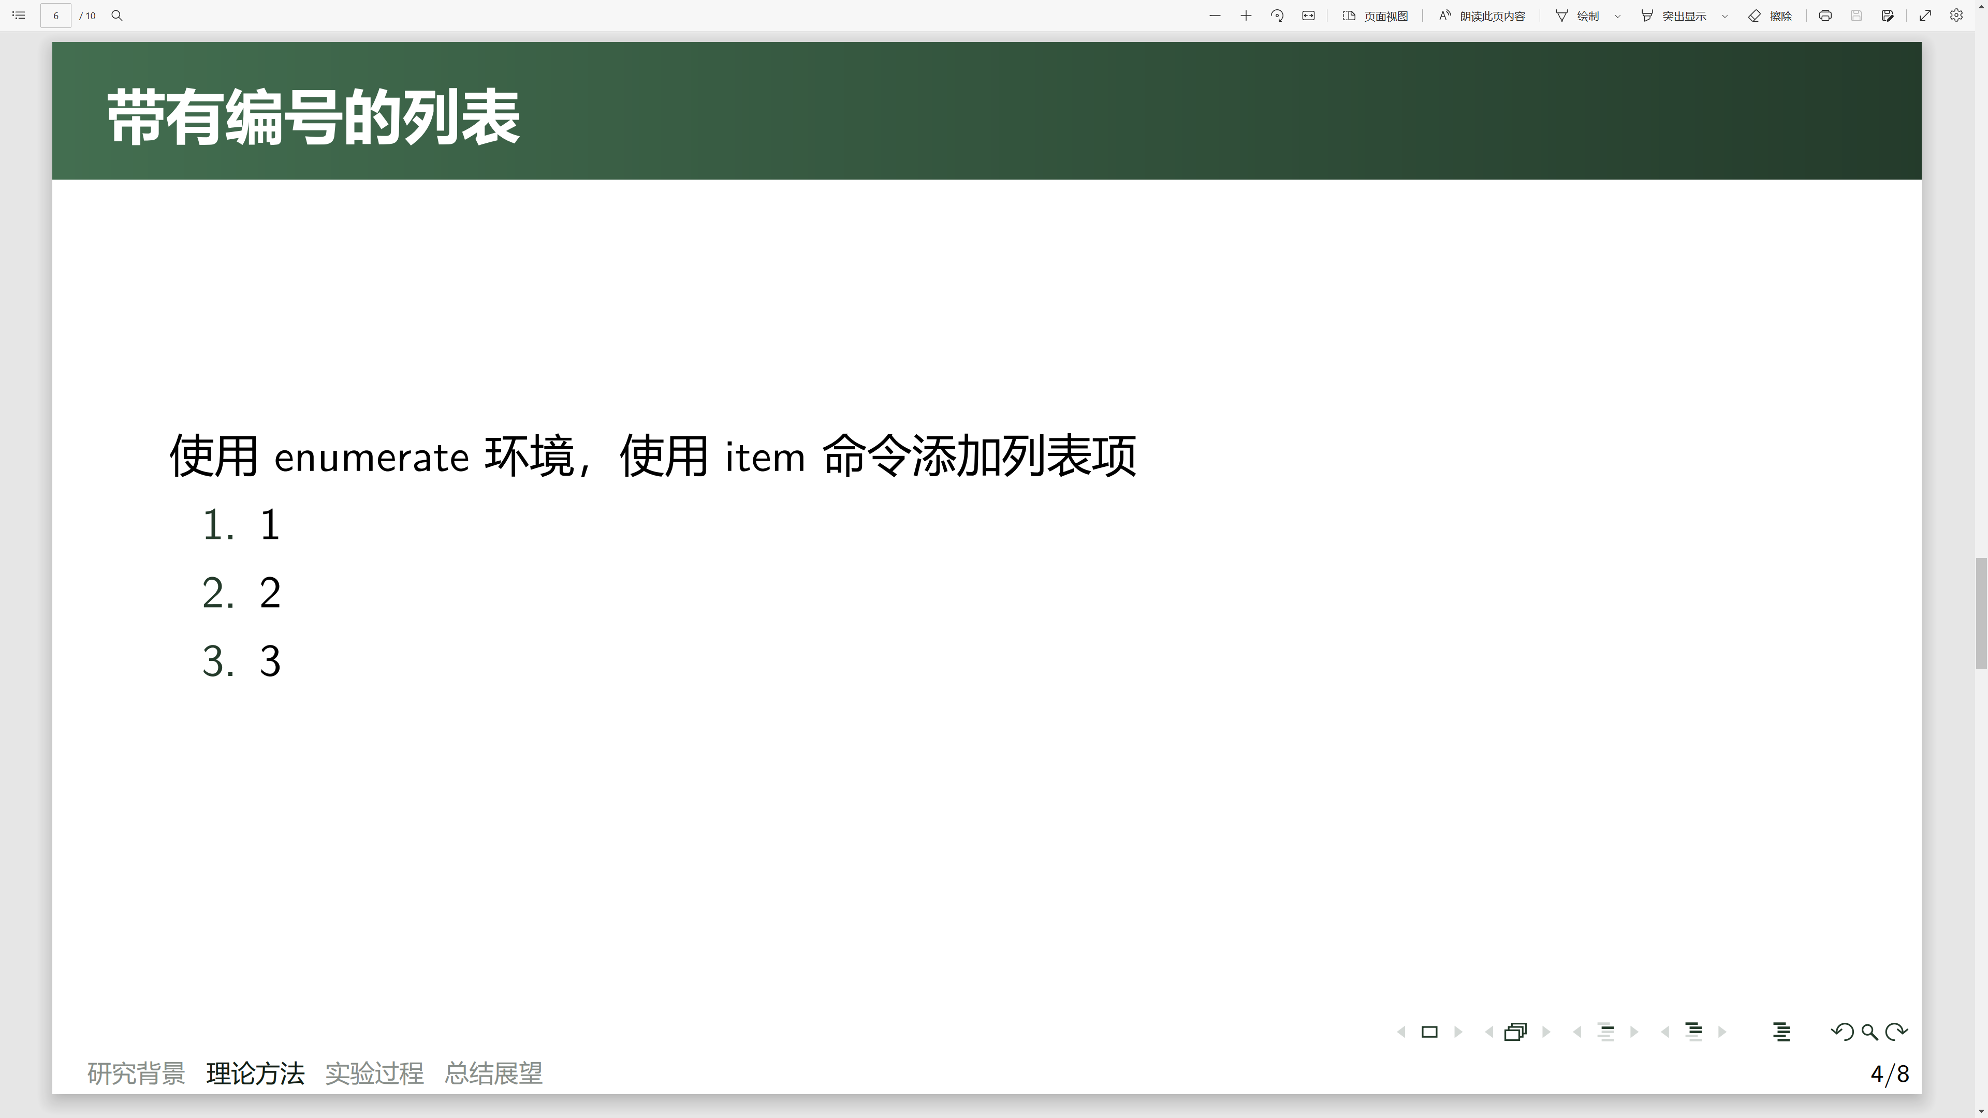The image size is (1988, 1118).
Task: Click the beamer slide search magnifier icon
Action: click(x=1869, y=1032)
